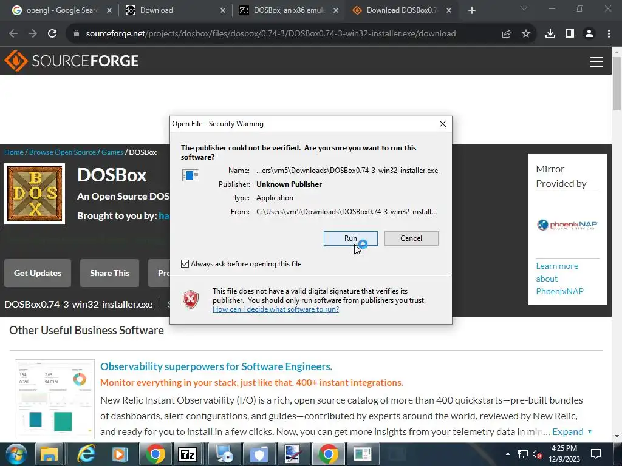Viewport: 622px width, 466px height.
Task: Open the notification center icon
Action: click(x=595, y=454)
